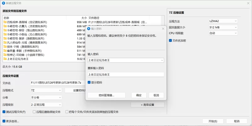Screen dimensions: 252x126
Task: Sort the file list by 名称 column header
Action: (7, 18)
